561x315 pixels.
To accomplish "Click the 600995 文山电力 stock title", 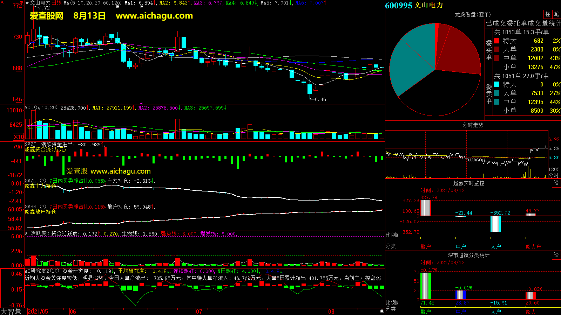I will click(414, 5).
